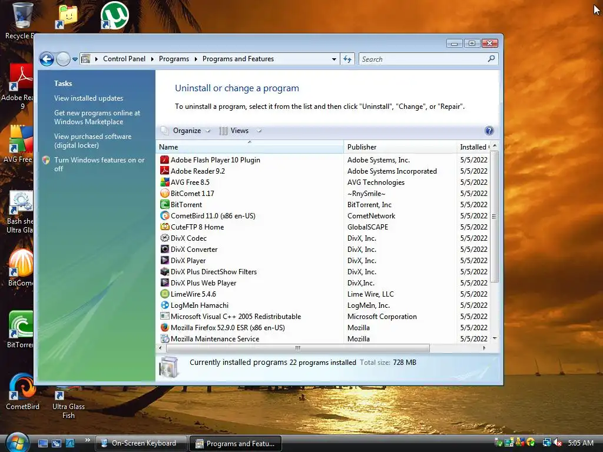Sort by the Publisher column header
Image resolution: width=603 pixels, height=452 pixels.
pyautogui.click(x=400, y=147)
